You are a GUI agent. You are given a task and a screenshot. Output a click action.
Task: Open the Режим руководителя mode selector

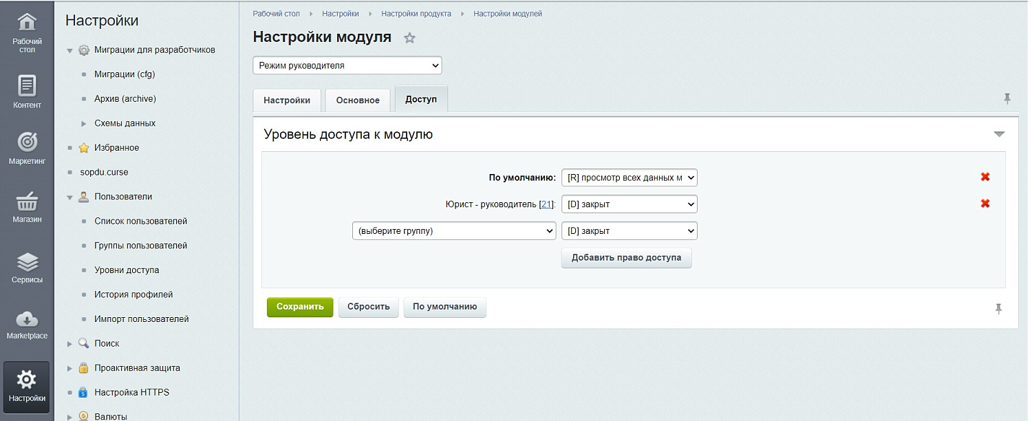coord(347,65)
